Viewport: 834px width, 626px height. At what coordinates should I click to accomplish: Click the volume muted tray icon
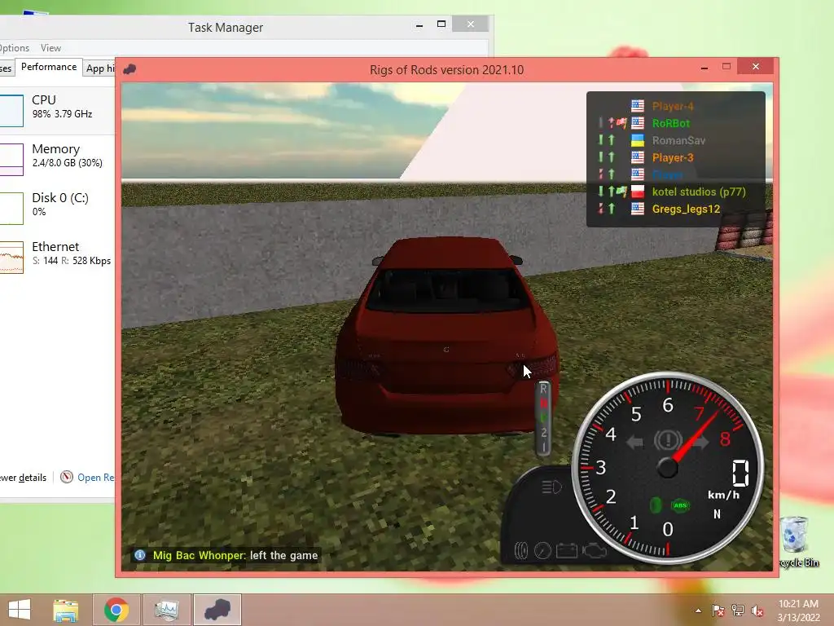click(x=757, y=611)
